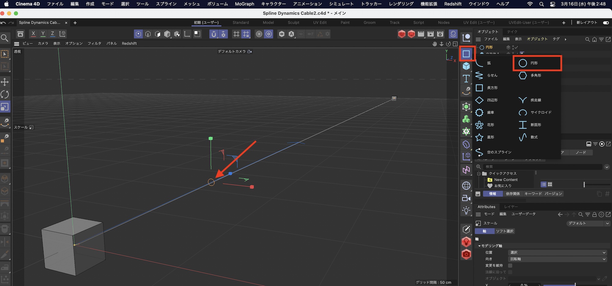Click the ソフト選択 button
Image resolution: width=612 pixels, height=286 pixels.
[505, 231]
